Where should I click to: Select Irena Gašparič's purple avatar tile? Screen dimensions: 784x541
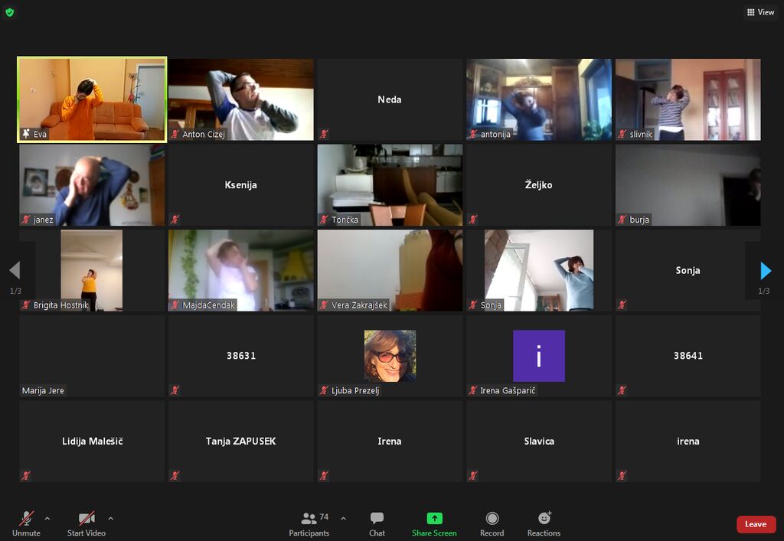pos(538,356)
